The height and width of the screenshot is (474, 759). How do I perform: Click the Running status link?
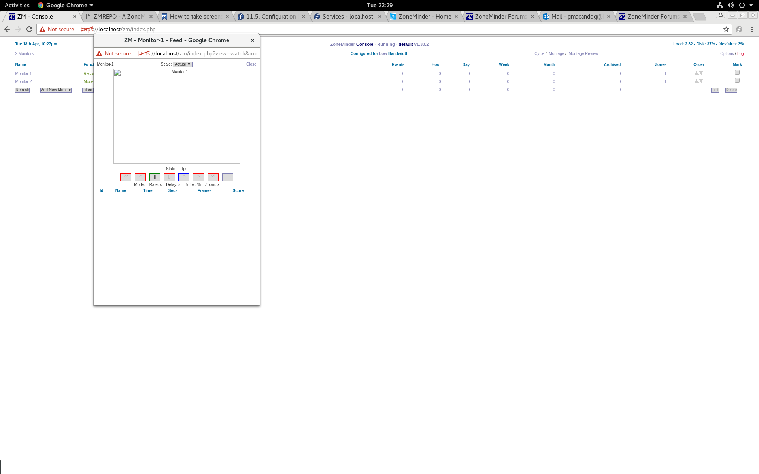[386, 44]
